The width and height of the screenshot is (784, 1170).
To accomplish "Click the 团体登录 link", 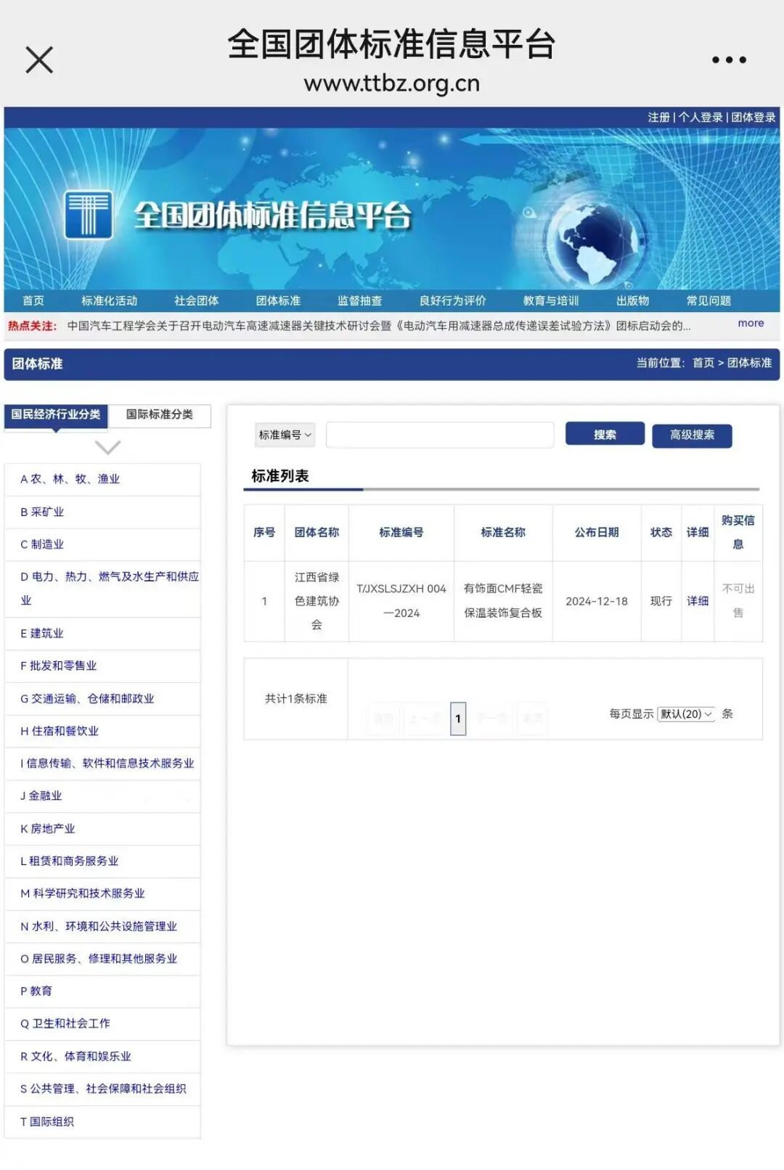I will tap(754, 118).
